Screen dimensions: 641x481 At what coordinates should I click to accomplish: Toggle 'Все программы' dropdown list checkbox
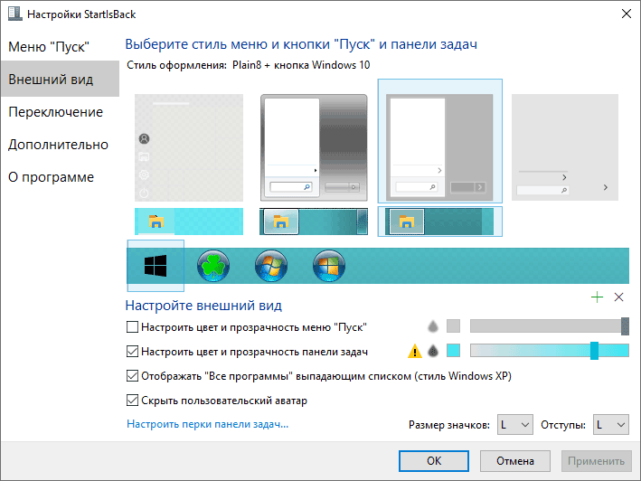pos(132,375)
